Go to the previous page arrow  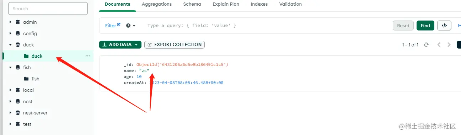click(439, 45)
